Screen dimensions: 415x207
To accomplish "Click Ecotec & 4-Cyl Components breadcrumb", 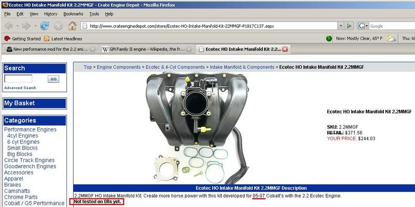I will (175, 67).
